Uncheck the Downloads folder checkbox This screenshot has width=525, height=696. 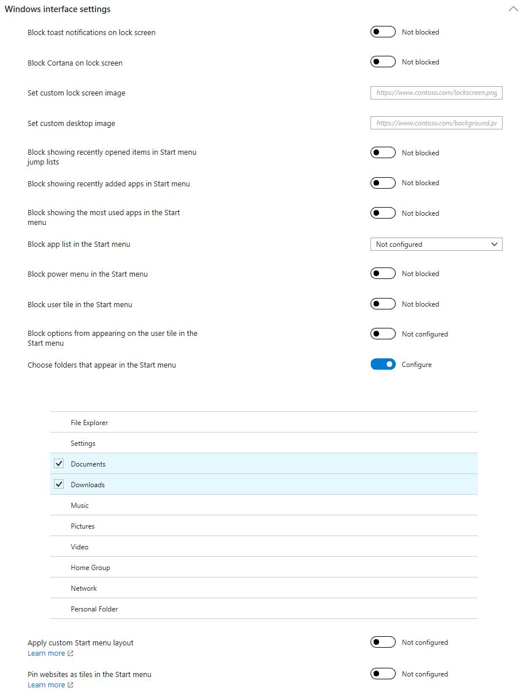(x=59, y=484)
